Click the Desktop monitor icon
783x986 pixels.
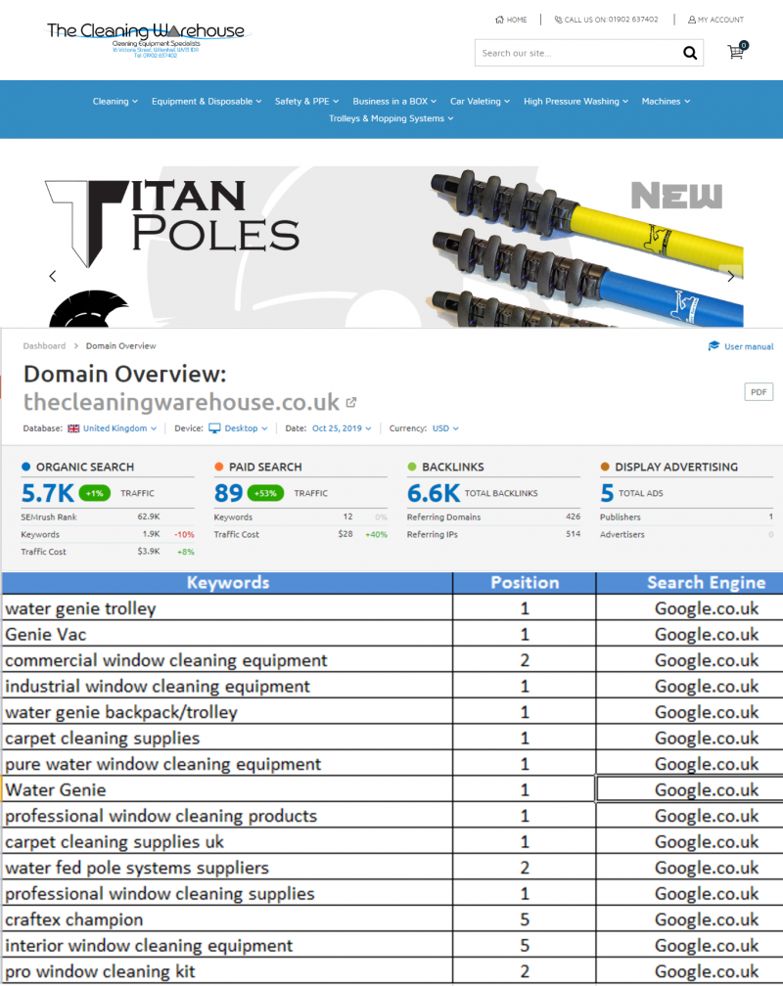click(214, 428)
